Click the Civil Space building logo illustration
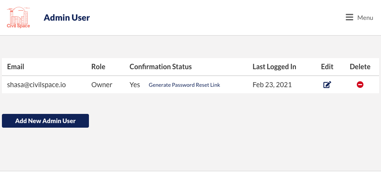 click(x=18, y=16)
